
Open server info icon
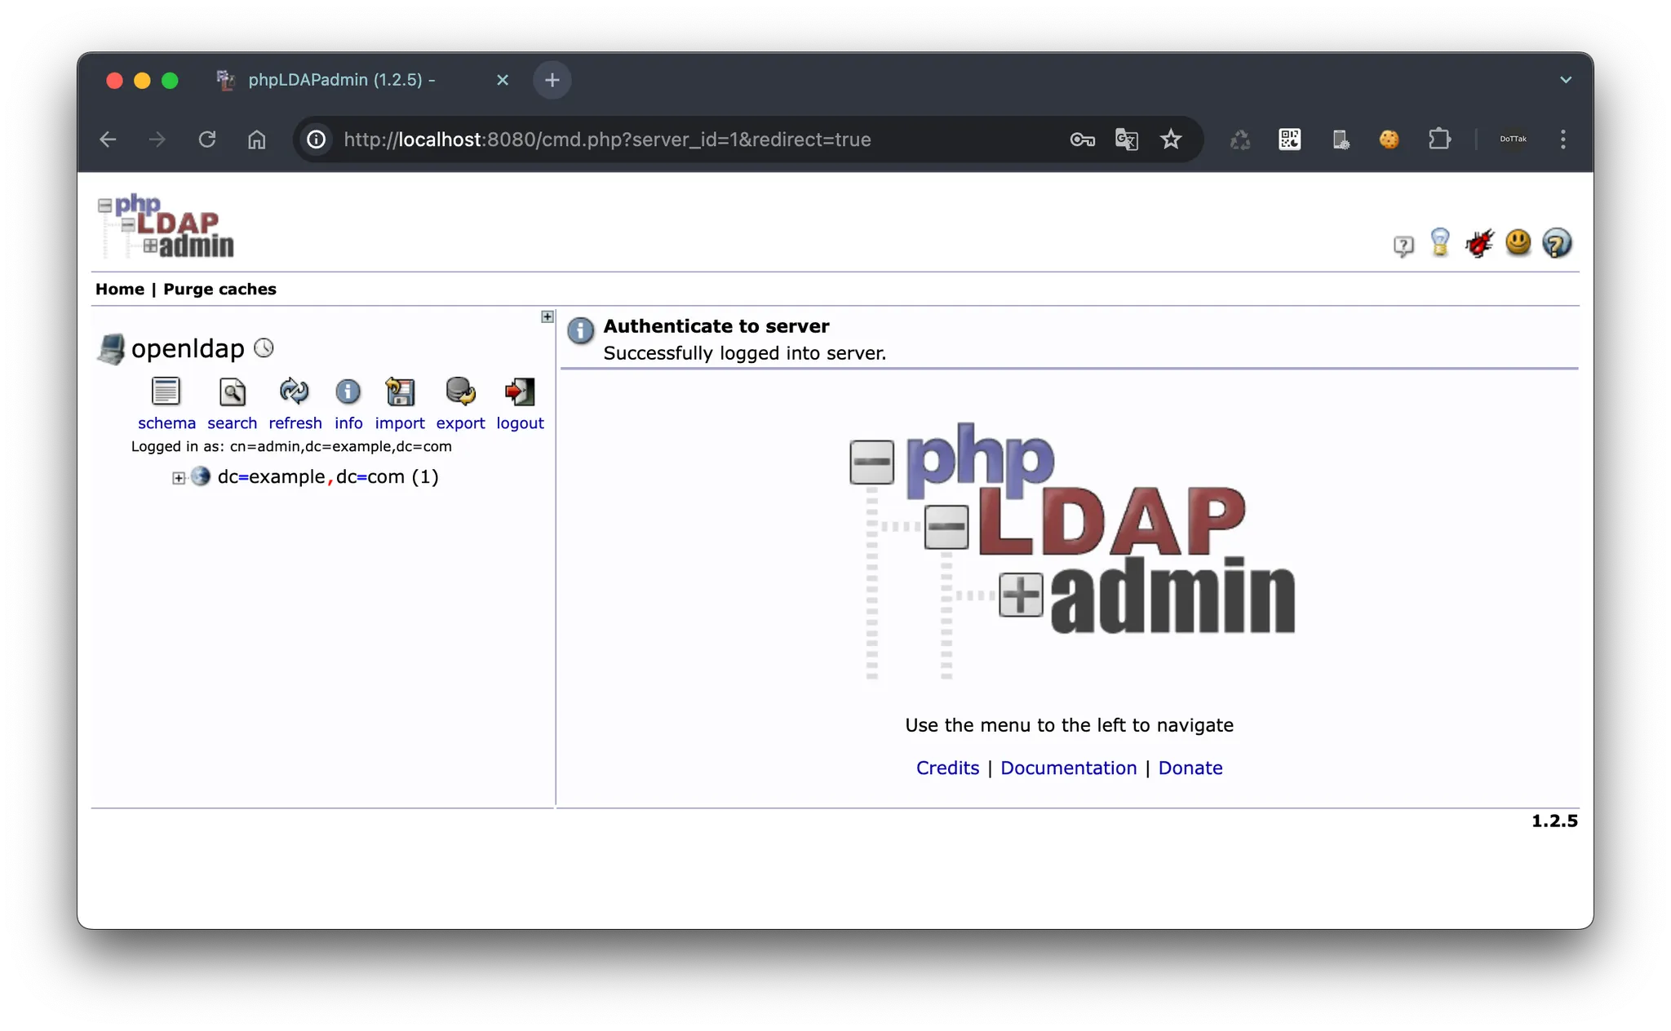[348, 392]
